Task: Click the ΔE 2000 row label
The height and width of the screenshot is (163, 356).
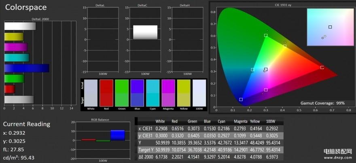Action: click(146, 157)
